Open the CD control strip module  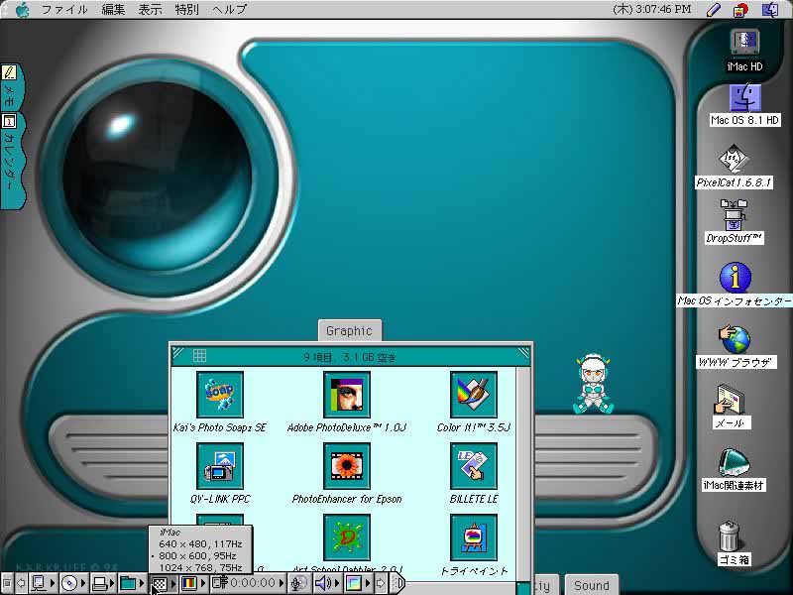[73, 583]
